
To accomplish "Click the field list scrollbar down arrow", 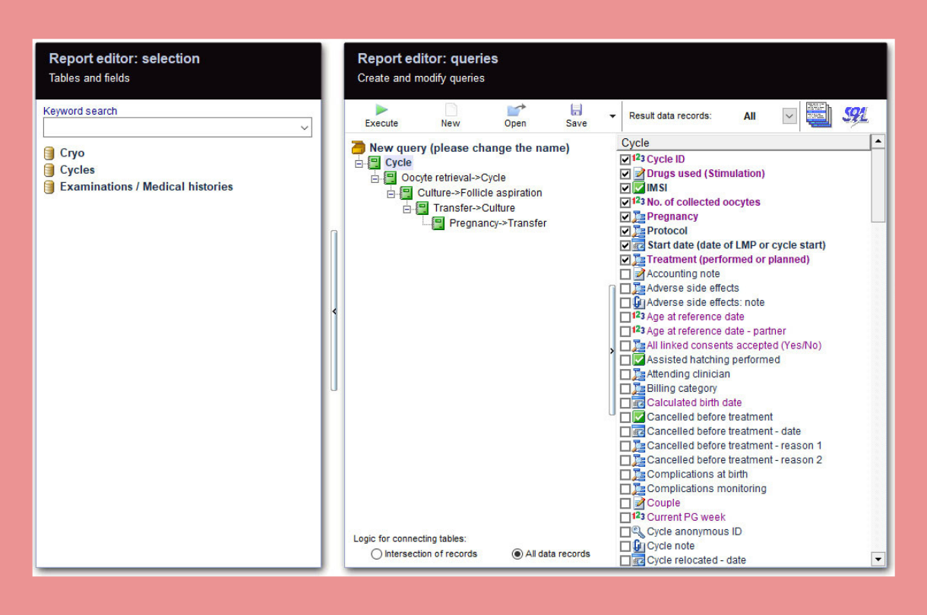I will click(878, 560).
